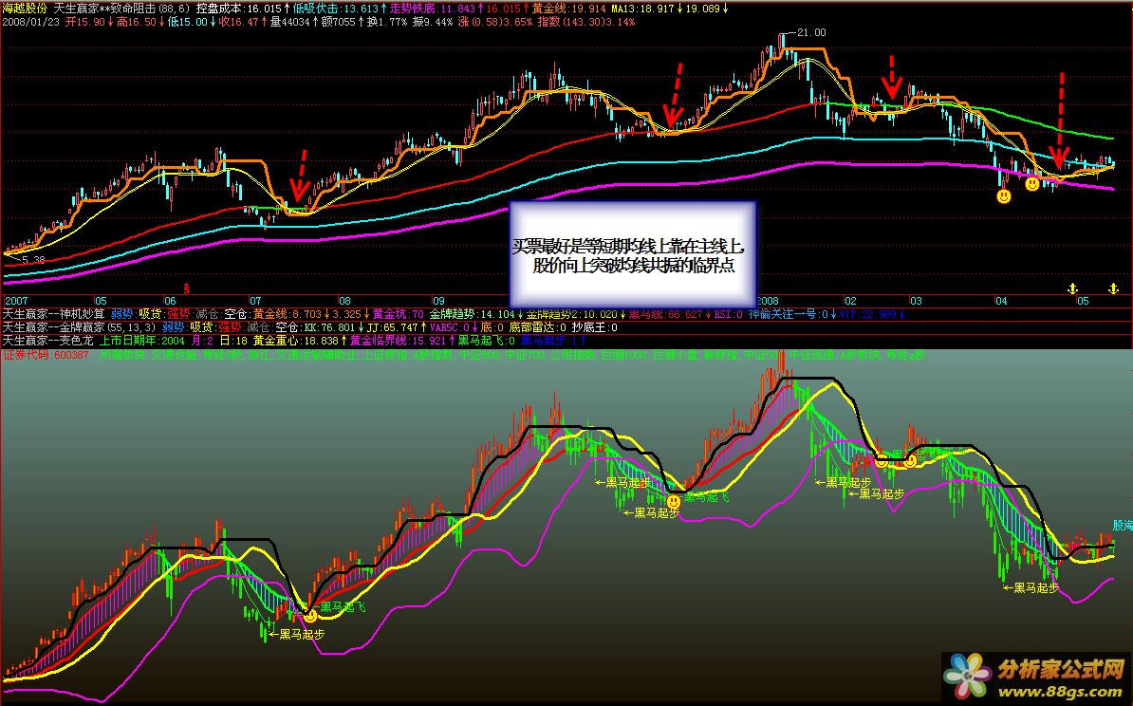The height and width of the screenshot is (706, 1133).
Task: Select the 2008 label on the time axis
Action: click(x=768, y=301)
